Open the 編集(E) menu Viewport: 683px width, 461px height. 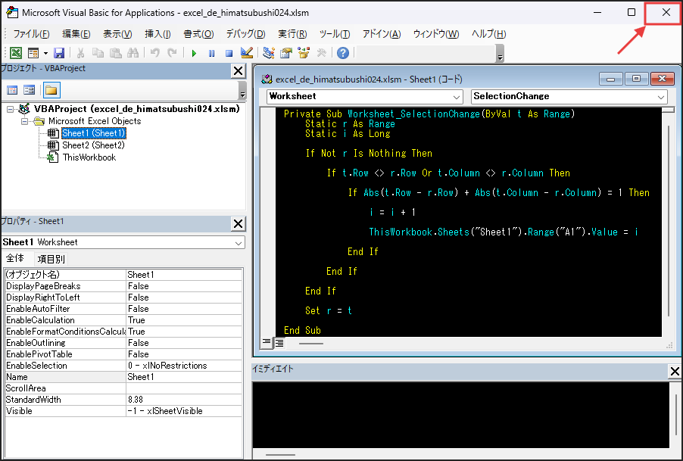tap(76, 34)
